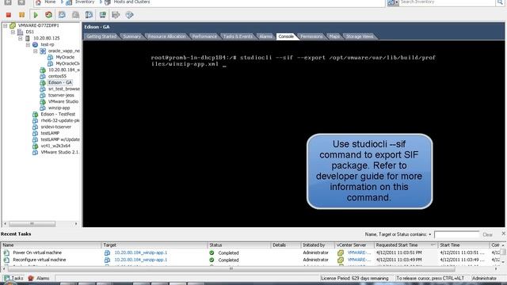Viewport: 507px width, 285px height.
Task: Select the sridevi-tcserver virtual machine
Action: [55, 127]
